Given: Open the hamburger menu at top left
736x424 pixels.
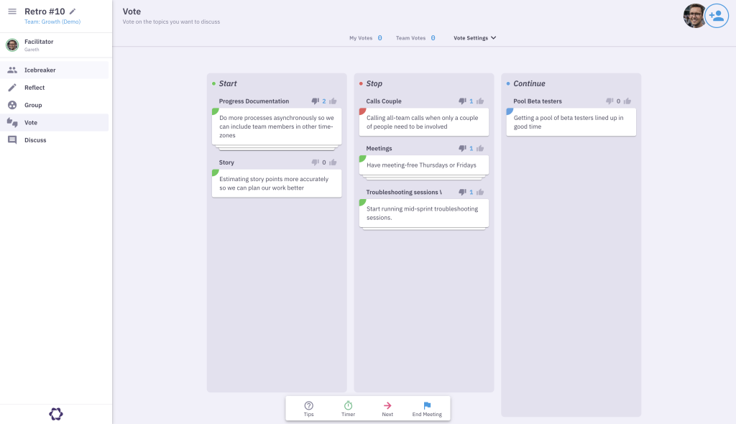Looking at the screenshot, I should coord(13,11).
